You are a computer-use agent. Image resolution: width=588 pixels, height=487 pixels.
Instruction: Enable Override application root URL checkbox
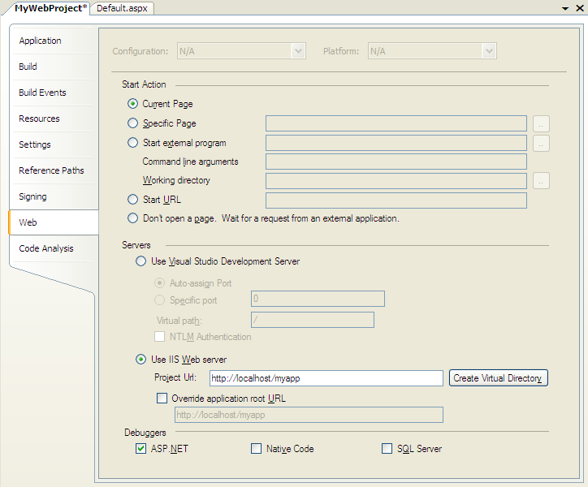[x=162, y=399]
